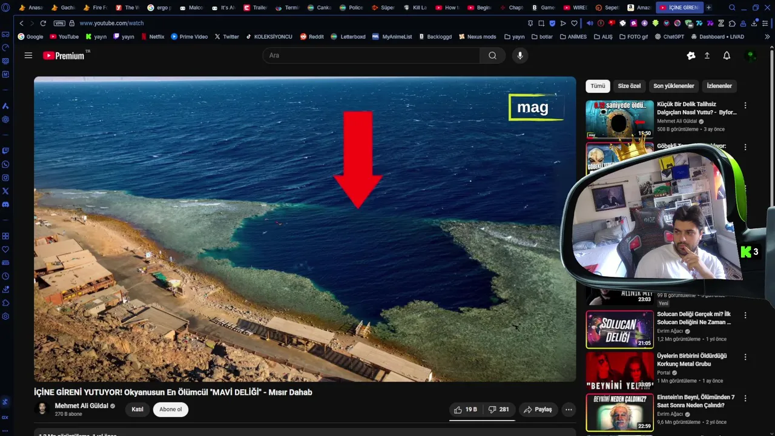
Task: Select the İzlenenler filter chip
Action: 719,86
